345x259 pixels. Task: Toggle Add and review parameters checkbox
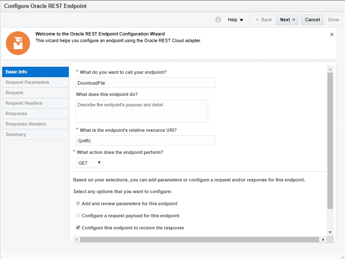point(78,204)
